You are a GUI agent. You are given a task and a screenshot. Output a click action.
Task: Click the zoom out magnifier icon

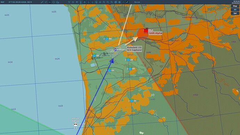[108, 2]
